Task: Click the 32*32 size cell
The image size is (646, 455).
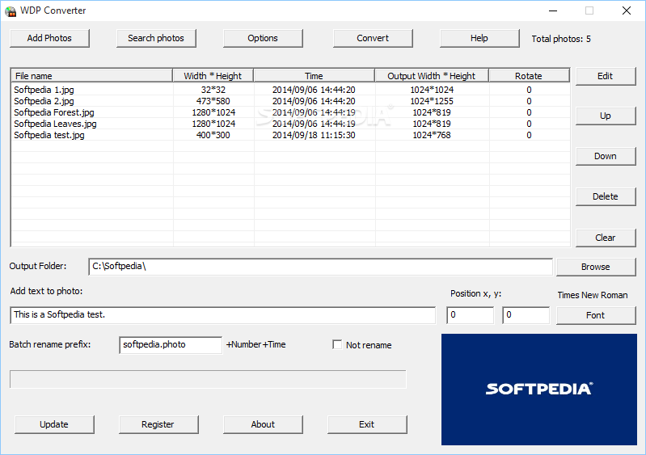Action: (x=213, y=90)
